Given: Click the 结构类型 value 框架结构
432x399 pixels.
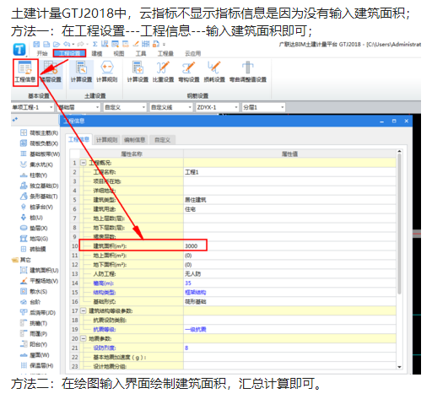Looking at the screenshot, I should tap(290, 293).
